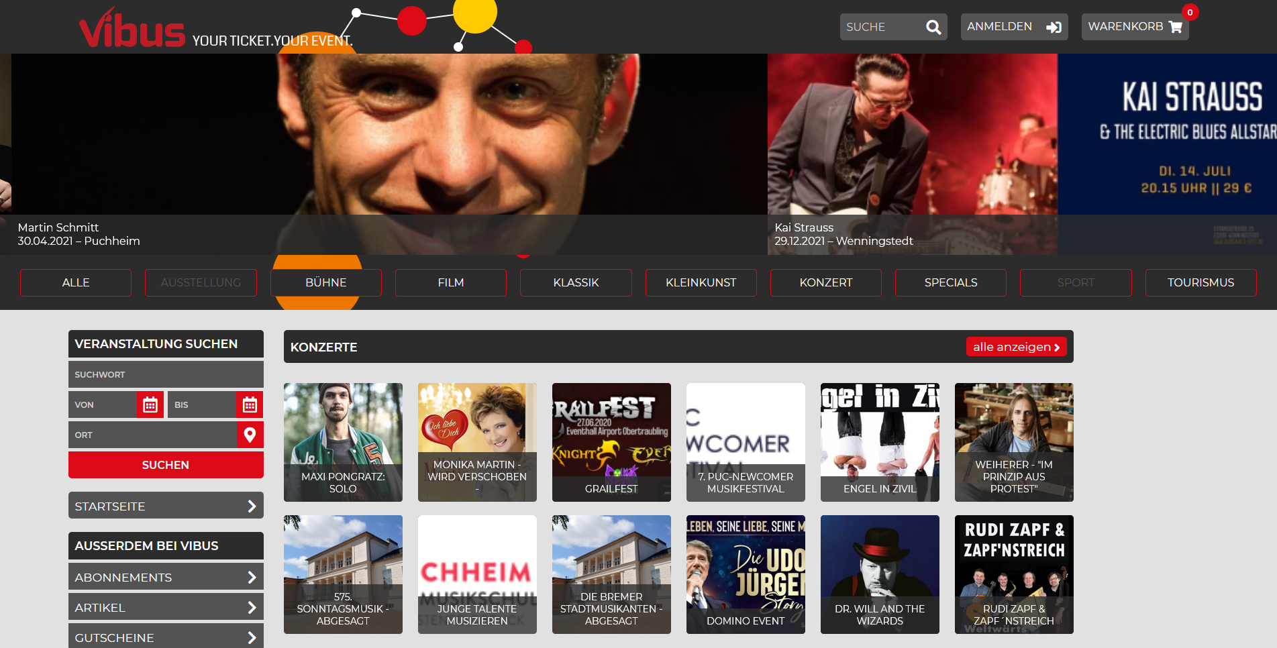Select the KLASSIK category tab
The width and height of the screenshot is (1277, 648).
point(576,282)
